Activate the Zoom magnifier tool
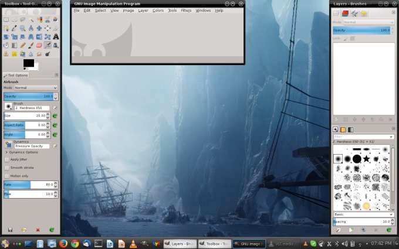 [22, 28]
